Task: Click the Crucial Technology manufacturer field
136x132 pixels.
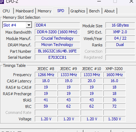Action: pyautogui.click(x=57, y=38)
